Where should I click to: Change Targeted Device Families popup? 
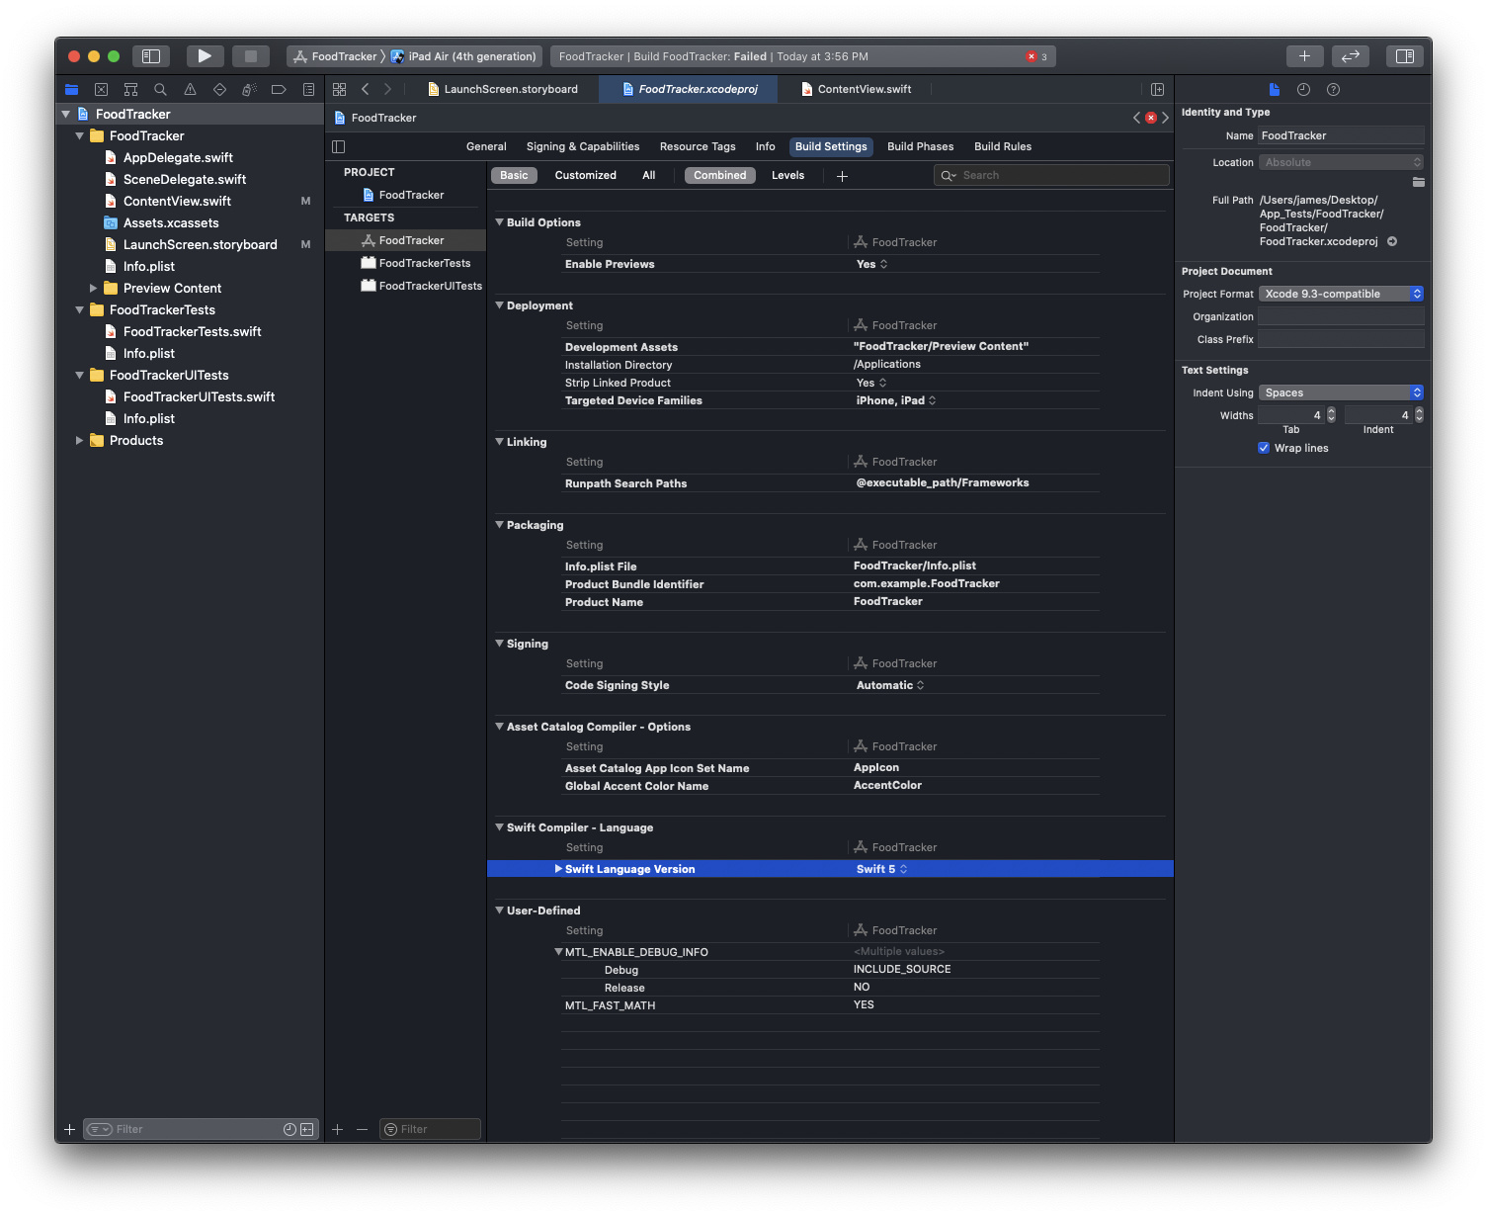click(896, 400)
